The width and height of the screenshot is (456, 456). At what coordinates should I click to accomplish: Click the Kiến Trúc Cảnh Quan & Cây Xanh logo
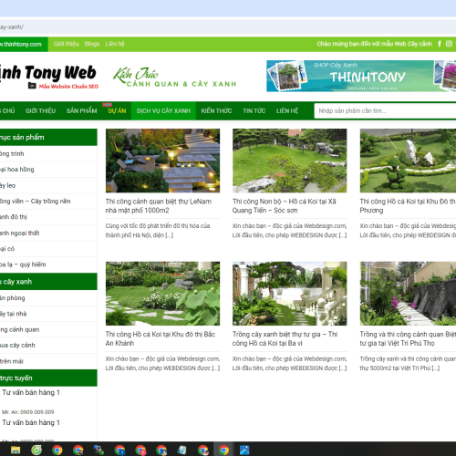coord(175,78)
